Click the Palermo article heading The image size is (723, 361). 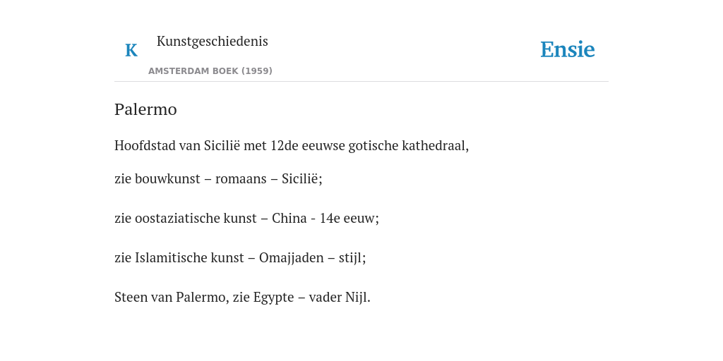pos(145,109)
